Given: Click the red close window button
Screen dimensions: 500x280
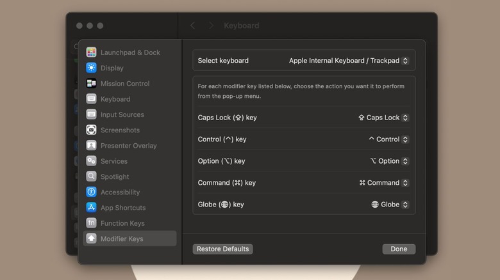Looking at the screenshot, I should coord(79,26).
